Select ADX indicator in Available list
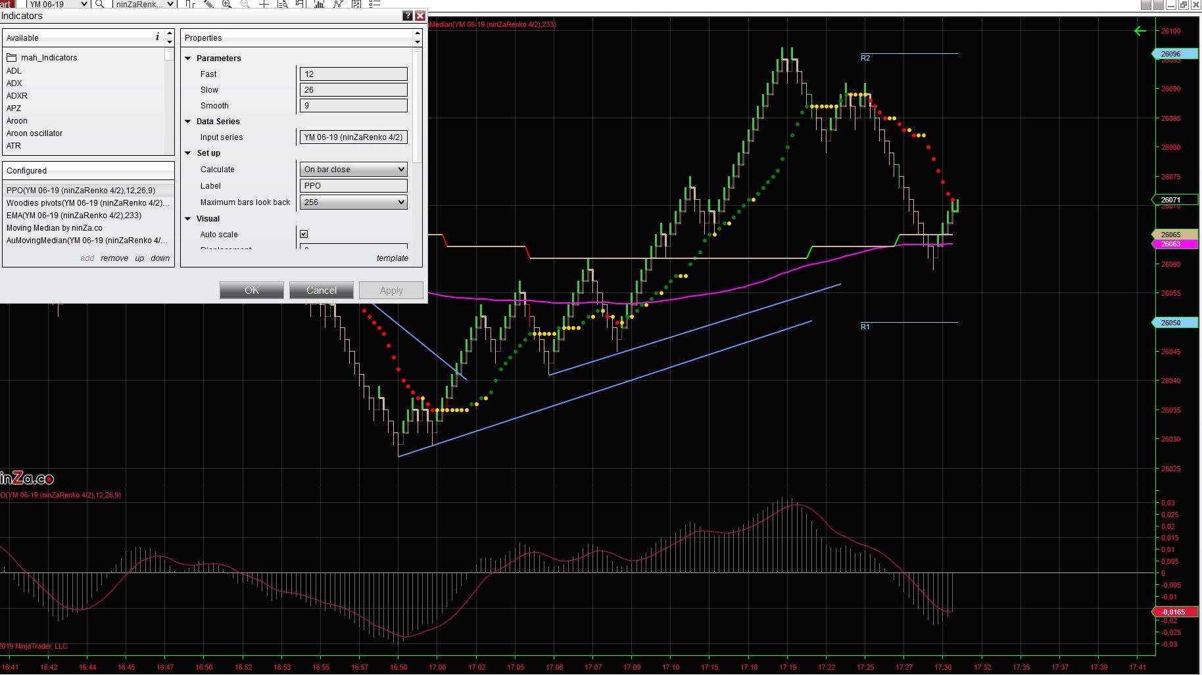Image resolution: width=1202 pixels, height=675 pixels. click(x=14, y=83)
